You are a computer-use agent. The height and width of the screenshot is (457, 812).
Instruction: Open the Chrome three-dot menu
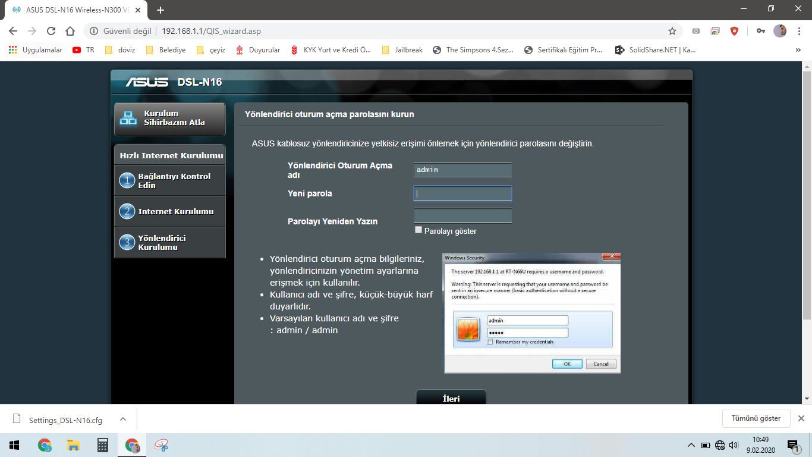pyautogui.click(x=799, y=31)
